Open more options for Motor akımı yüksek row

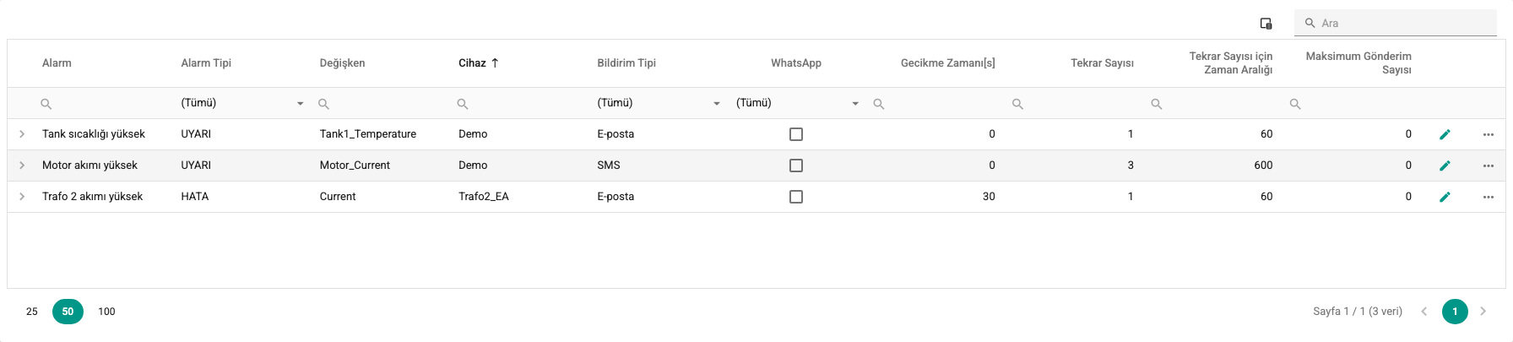pos(1488,166)
